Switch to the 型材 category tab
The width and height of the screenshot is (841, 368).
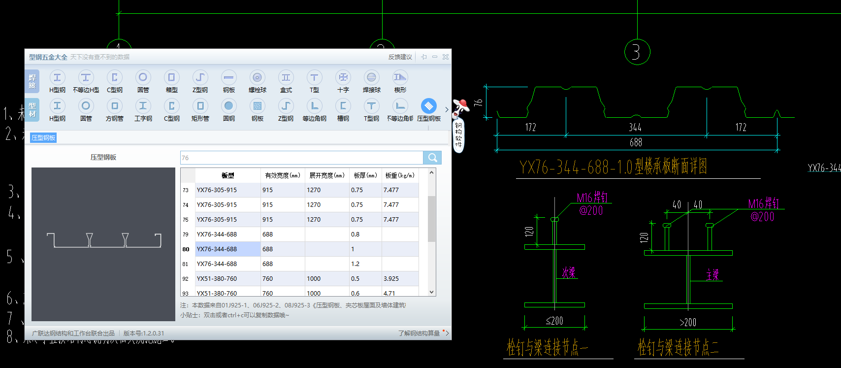pyautogui.click(x=32, y=110)
